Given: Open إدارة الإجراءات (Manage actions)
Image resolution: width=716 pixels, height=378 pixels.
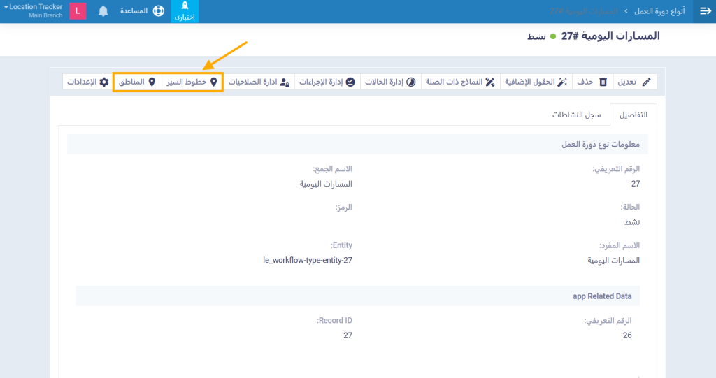Looking at the screenshot, I should pyautogui.click(x=327, y=82).
